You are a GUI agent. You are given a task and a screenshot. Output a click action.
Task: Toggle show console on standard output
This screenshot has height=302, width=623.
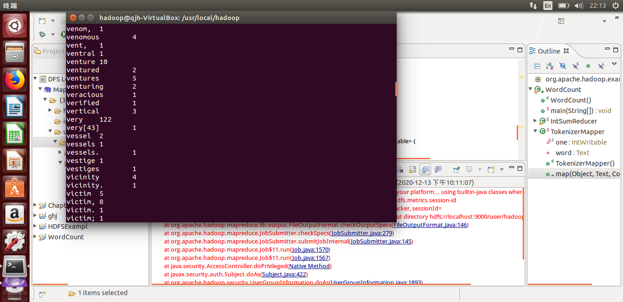[425, 169]
